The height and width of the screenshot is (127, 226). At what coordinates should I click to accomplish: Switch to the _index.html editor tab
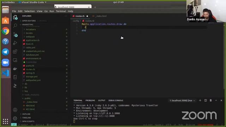coord(100,16)
